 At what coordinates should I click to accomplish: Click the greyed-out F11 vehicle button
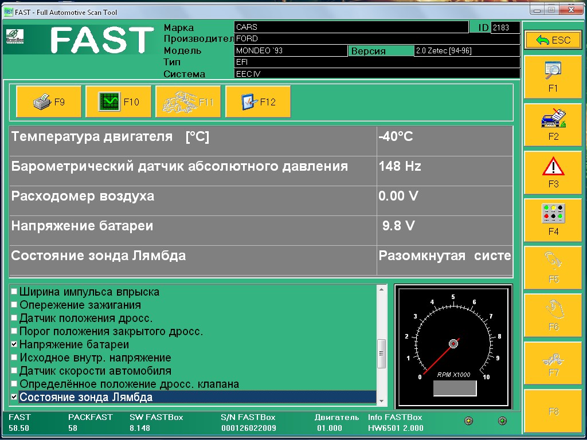[188, 102]
